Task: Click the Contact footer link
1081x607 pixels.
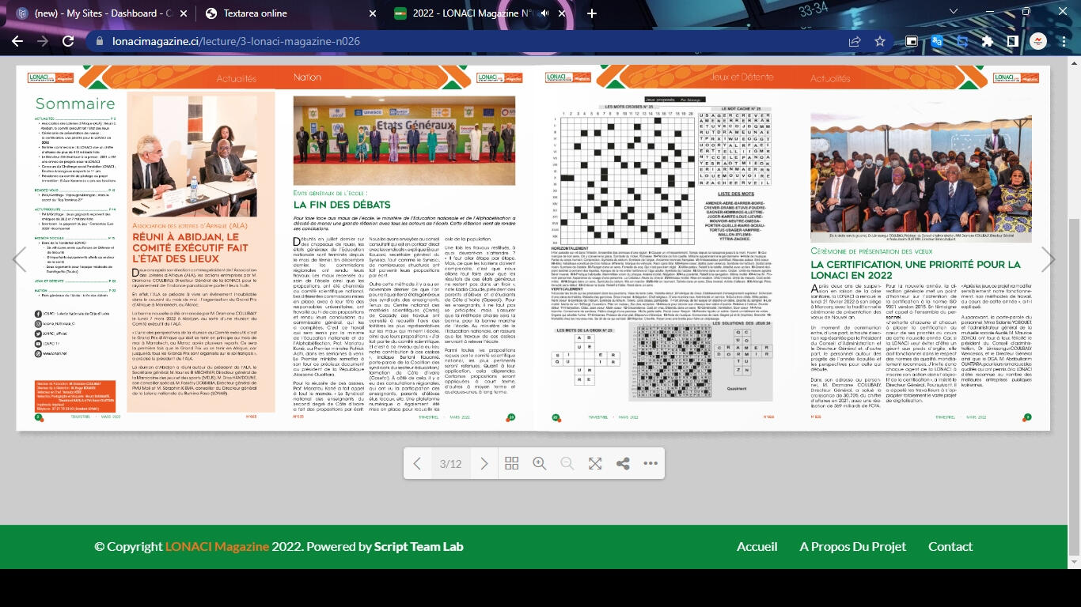Action: [950, 547]
